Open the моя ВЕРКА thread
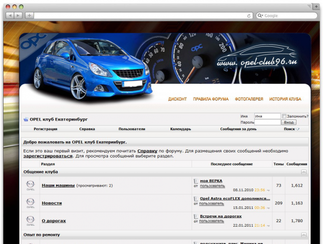The image size is (323, 244). (x=211, y=181)
